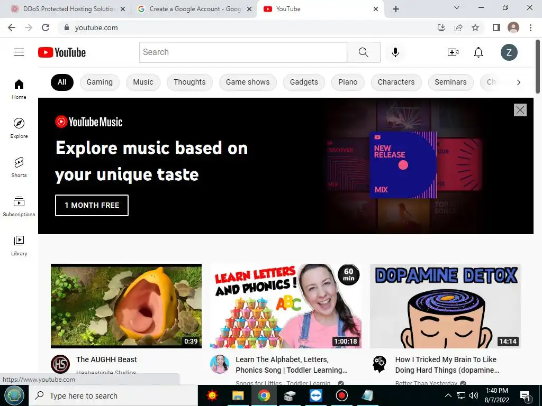Show more category chips with right arrow
Image resolution: width=542 pixels, height=406 pixels.
coord(519,82)
